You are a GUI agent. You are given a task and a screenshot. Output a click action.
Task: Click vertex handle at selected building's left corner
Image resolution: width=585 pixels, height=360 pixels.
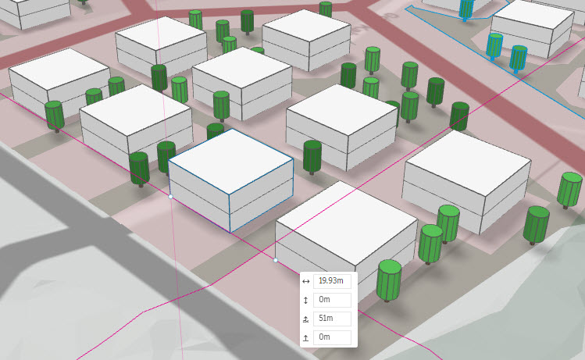pyautogui.click(x=170, y=197)
